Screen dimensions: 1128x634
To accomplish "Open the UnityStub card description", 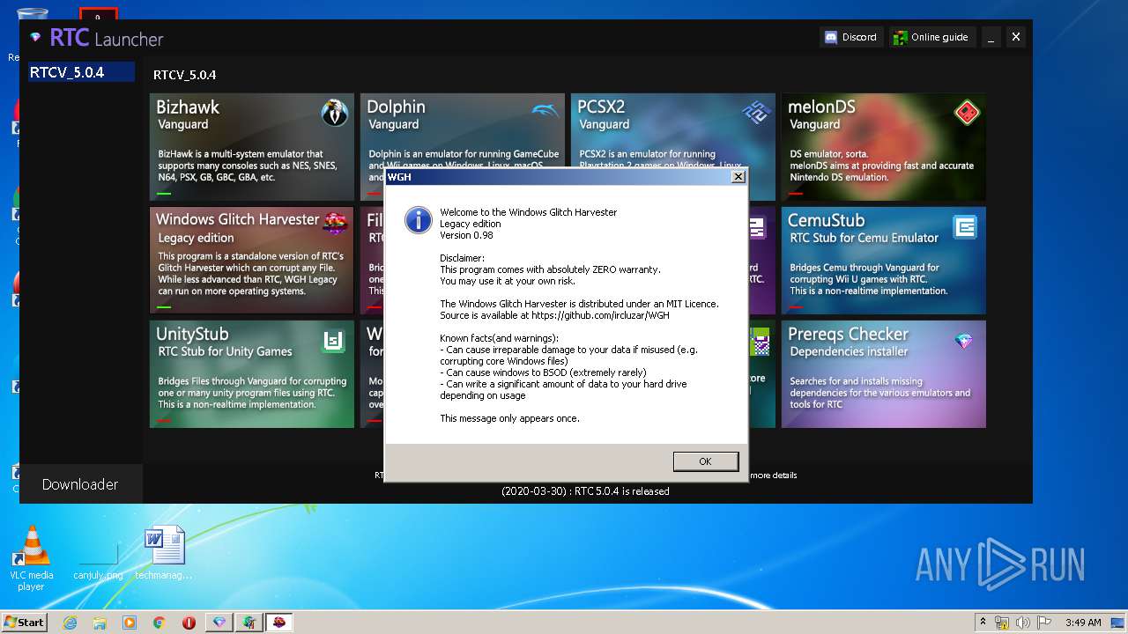I will 252,393.
